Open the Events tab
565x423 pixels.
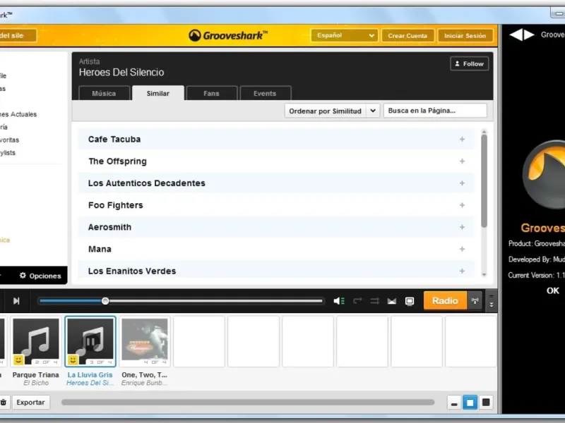click(264, 93)
